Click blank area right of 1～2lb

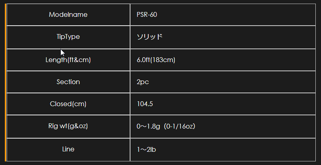tap(236, 150)
